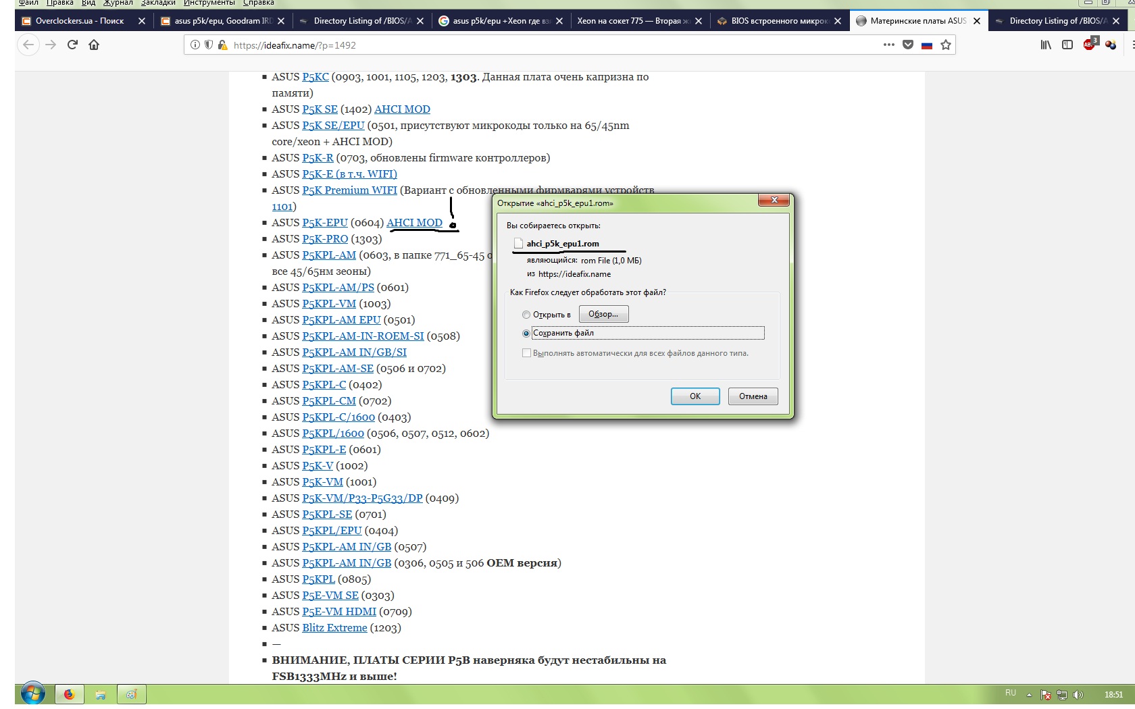
Task: Open the P5KC link
Action: (x=316, y=77)
